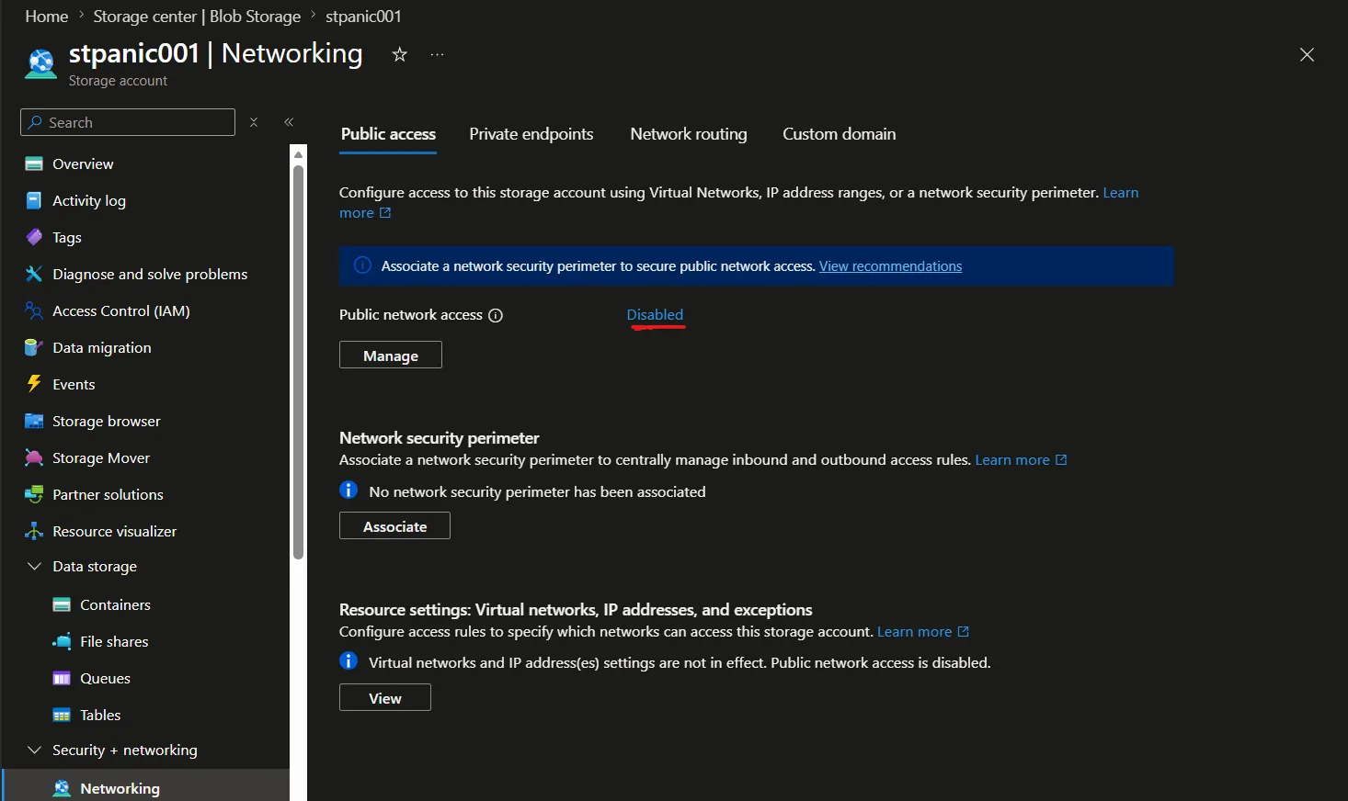The width and height of the screenshot is (1348, 801).
Task: Click the Disabled status link
Action: coord(655,314)
